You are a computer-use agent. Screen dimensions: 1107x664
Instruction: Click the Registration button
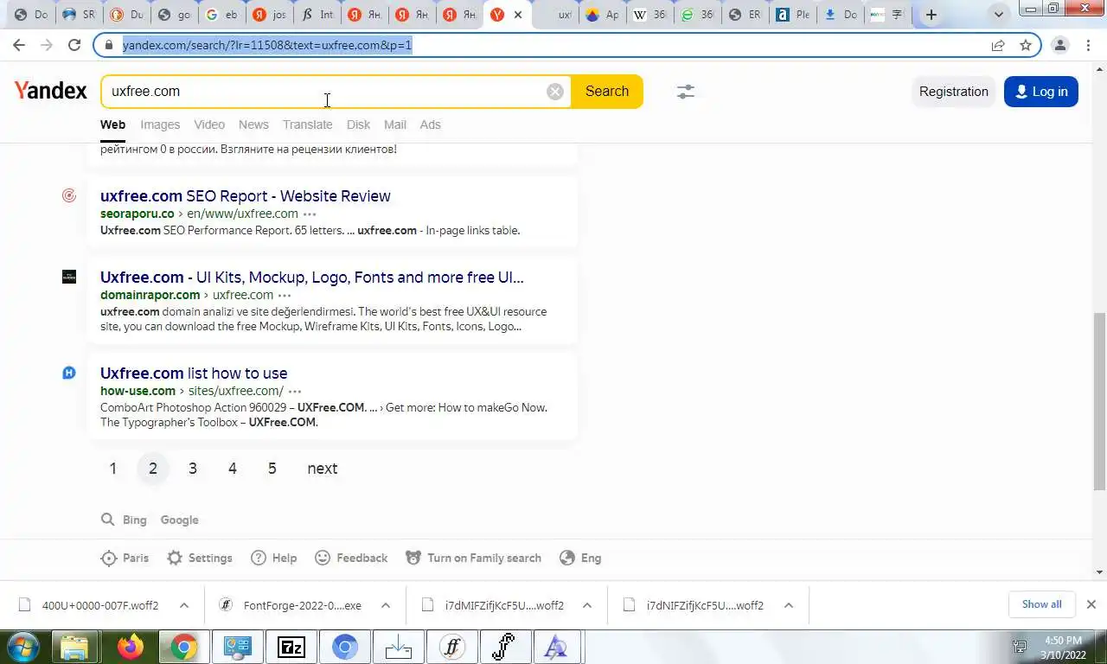coord(953,92)
